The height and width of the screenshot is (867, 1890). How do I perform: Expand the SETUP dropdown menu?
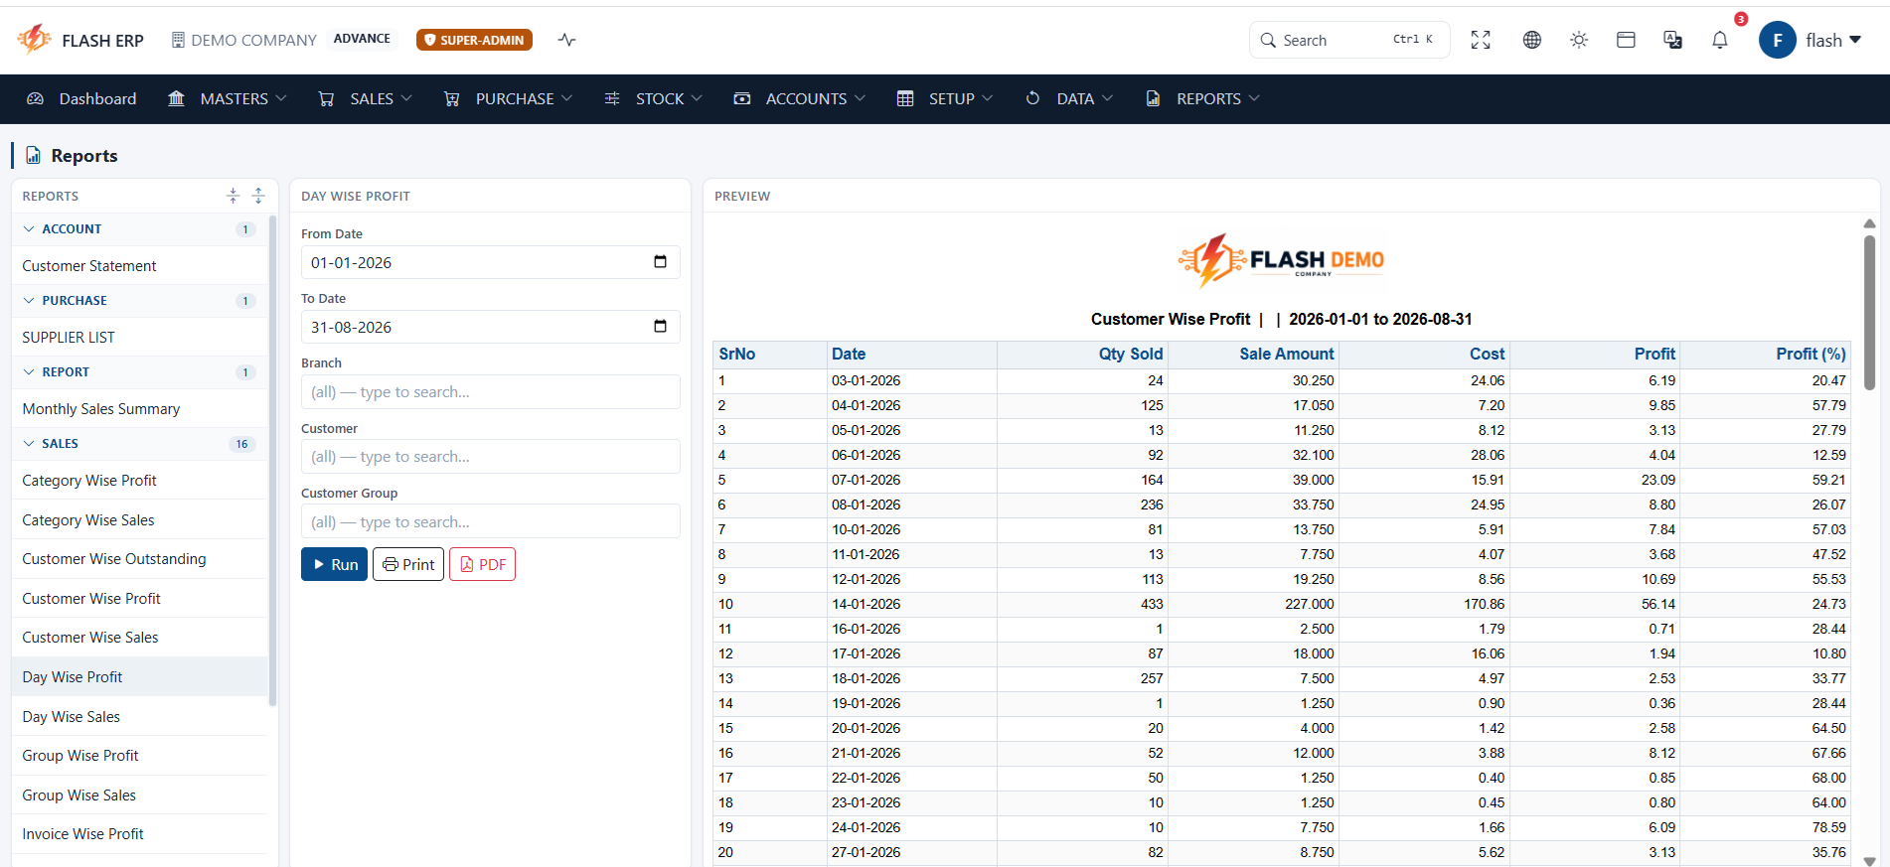[944, 98]
